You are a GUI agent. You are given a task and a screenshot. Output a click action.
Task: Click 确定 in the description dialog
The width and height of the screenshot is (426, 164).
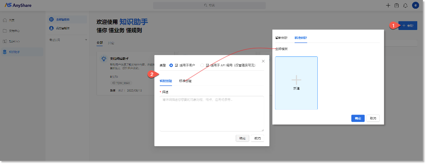242,138
